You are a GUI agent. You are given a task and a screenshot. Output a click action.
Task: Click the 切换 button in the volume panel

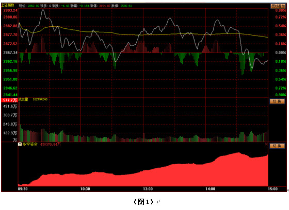tap(277, 101)
